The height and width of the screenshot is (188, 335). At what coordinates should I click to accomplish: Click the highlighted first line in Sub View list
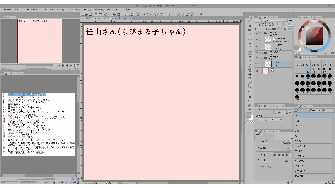tap(27, 95)
